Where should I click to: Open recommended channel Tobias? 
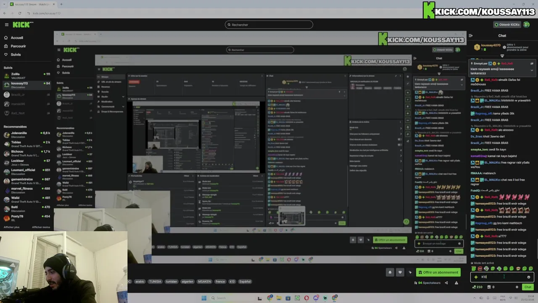(x=26, y=144)
